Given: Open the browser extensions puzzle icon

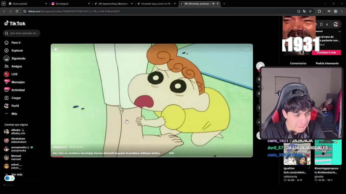Looking at the screenshot, I should pyautogui.click(x=320, y=11).
